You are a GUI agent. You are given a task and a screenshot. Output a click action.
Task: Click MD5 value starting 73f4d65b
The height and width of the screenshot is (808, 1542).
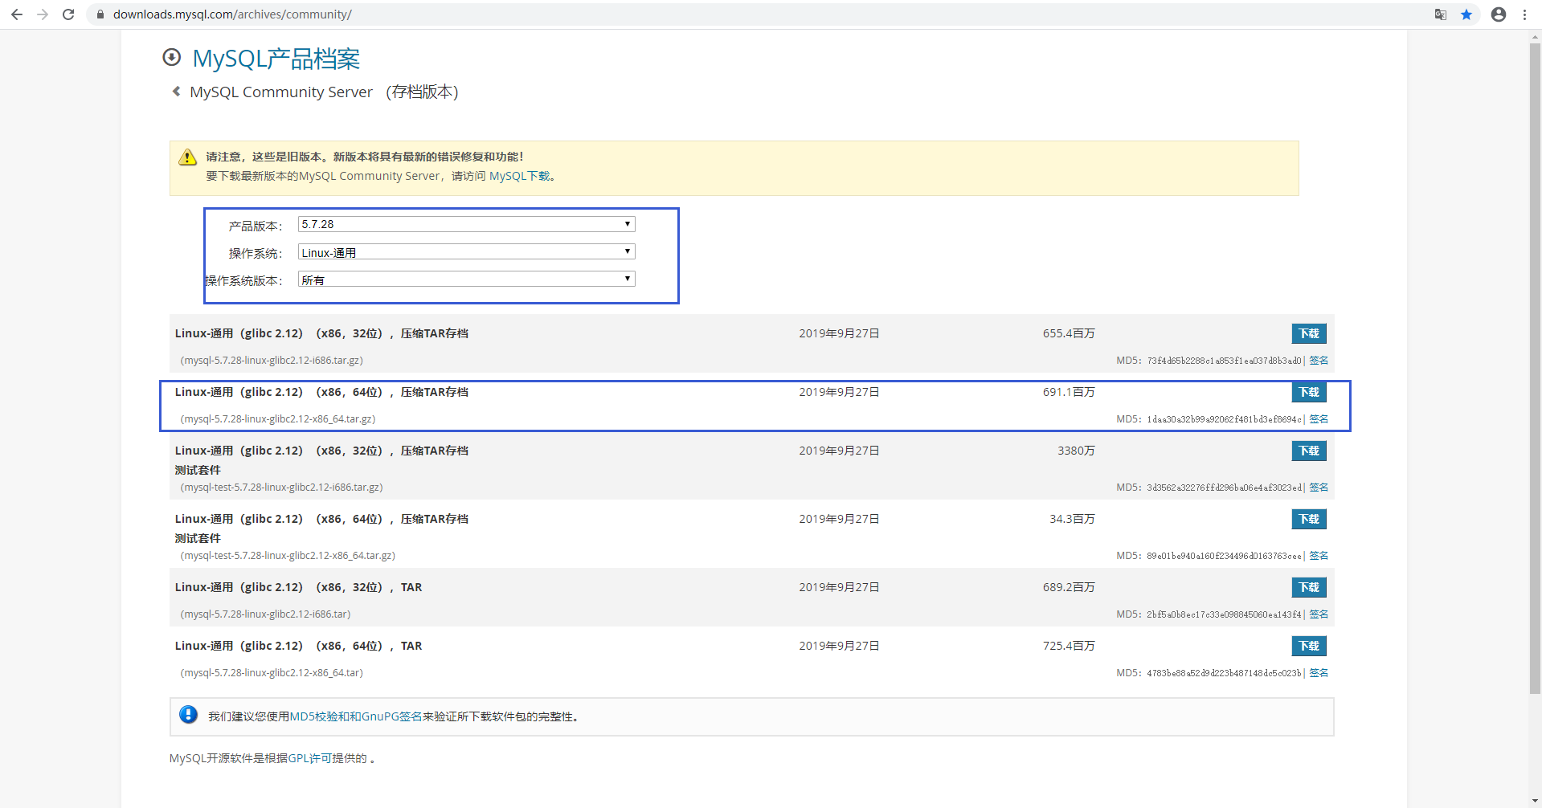(x=1224, y=361)
